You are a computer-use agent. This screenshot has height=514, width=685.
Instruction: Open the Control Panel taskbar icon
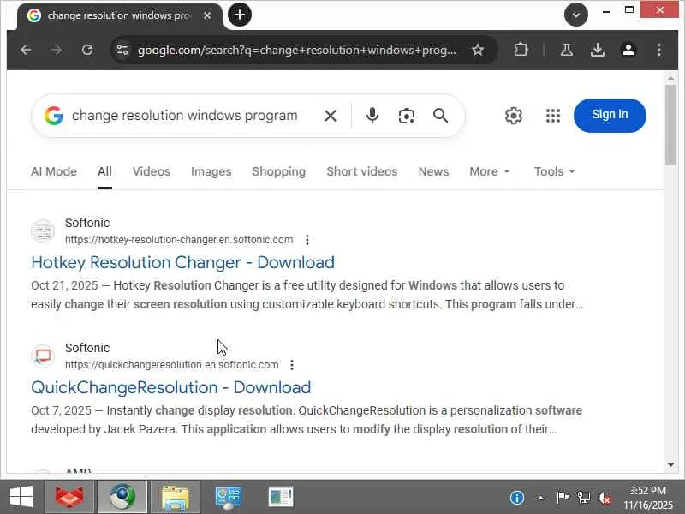coord(228,497)
